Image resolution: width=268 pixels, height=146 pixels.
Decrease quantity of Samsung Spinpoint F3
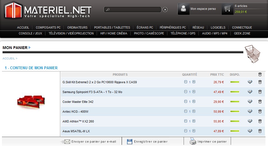tap(186, 92)
